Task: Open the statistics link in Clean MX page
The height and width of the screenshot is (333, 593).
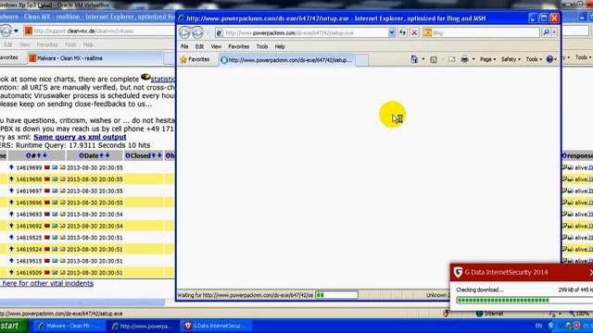Action: click(163, 80)
